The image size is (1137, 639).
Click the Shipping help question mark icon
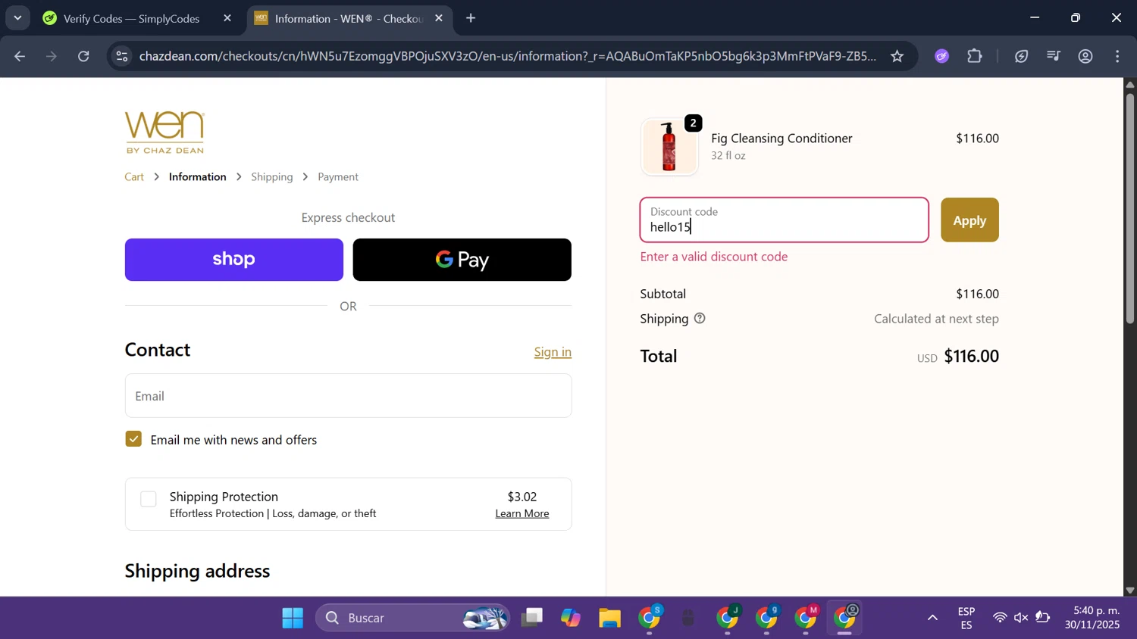(x=700, y=319)
